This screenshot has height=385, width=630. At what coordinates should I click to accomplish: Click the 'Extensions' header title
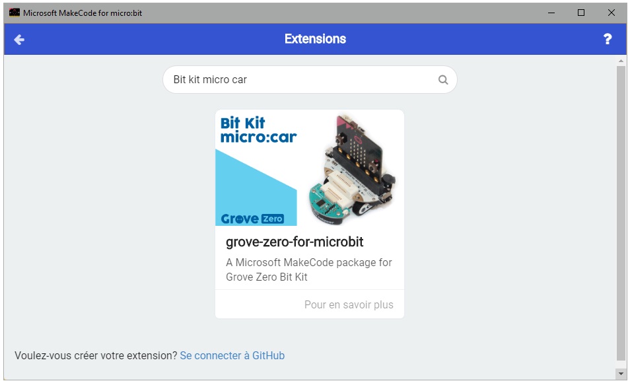coord(315,39)
